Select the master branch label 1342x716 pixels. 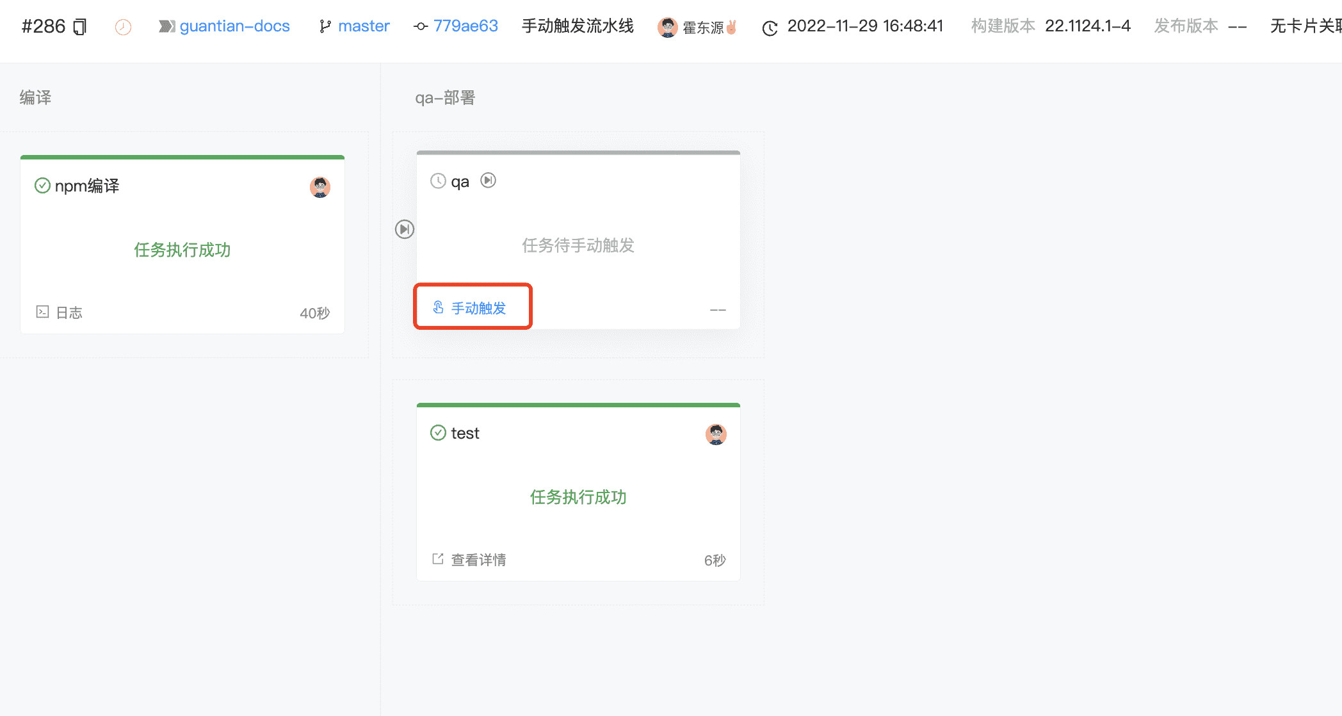(x=364, y=26)
